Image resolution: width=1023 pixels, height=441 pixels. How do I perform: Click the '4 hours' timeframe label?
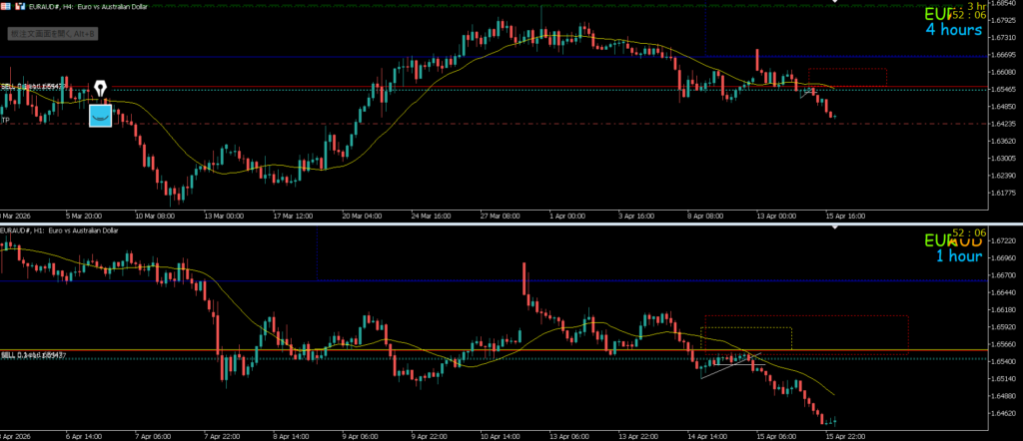pos(952,30)
